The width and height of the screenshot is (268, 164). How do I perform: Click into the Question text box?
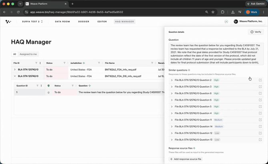tap(216, 54)
